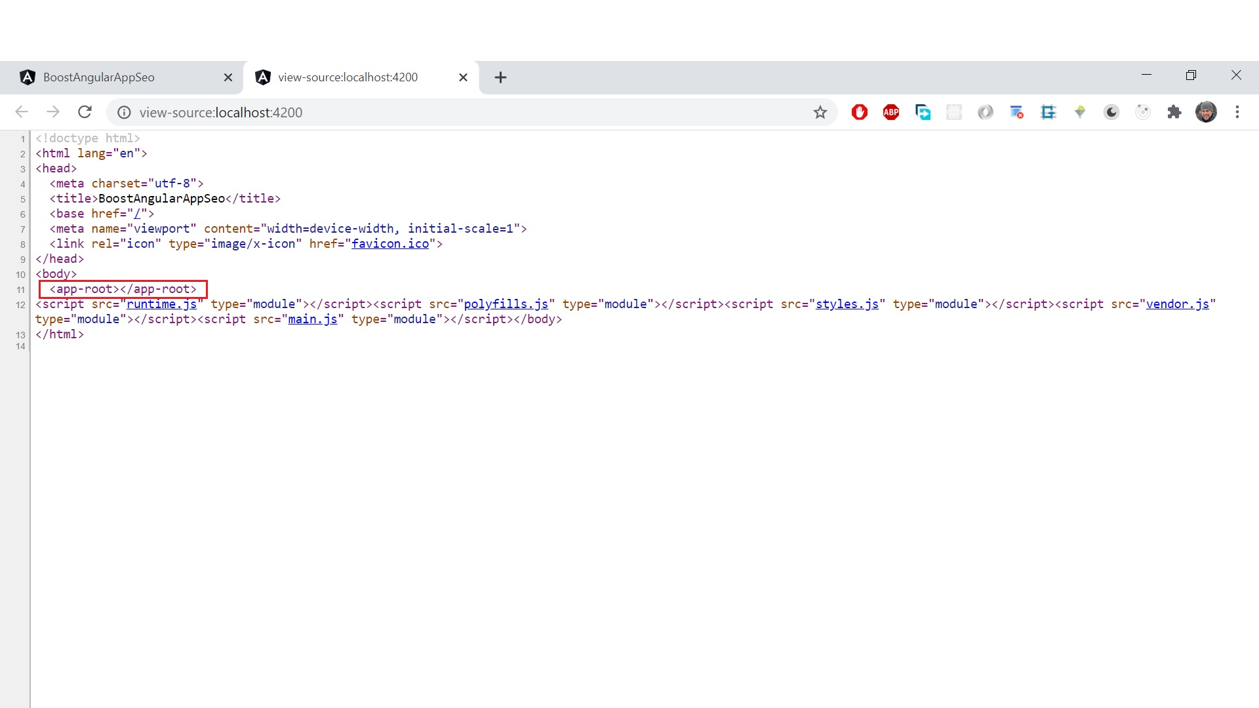Open the browser profile avatar menu
The image size is (1259, 708).
1207,112
